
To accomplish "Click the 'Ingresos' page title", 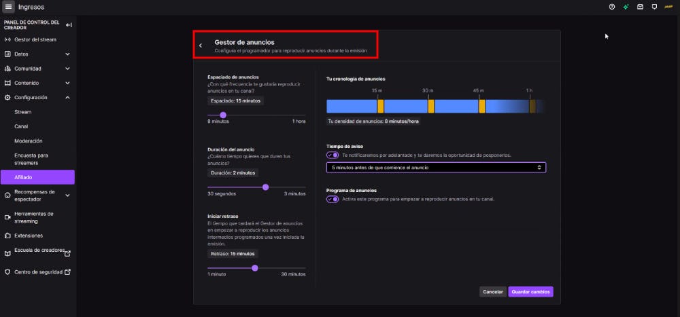I will 31,7.
